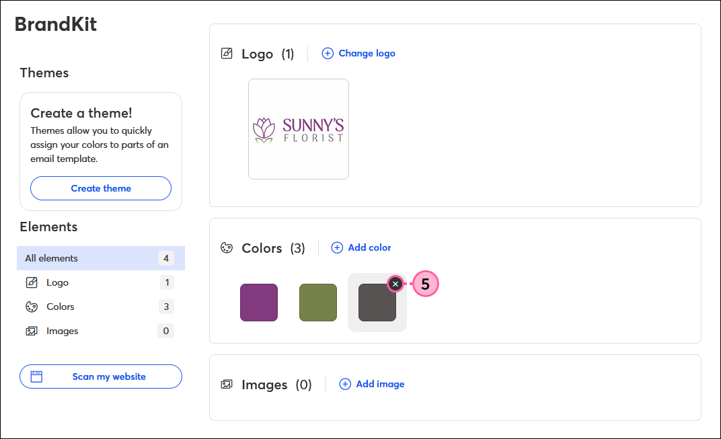Click the palette icon in the Elements list

(31, 307)
